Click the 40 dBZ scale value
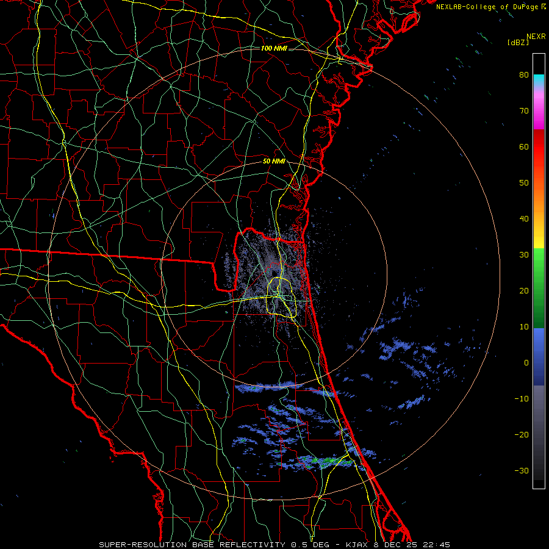The width and height of the screenshot is (549, 549). click(x=524, y=219)
